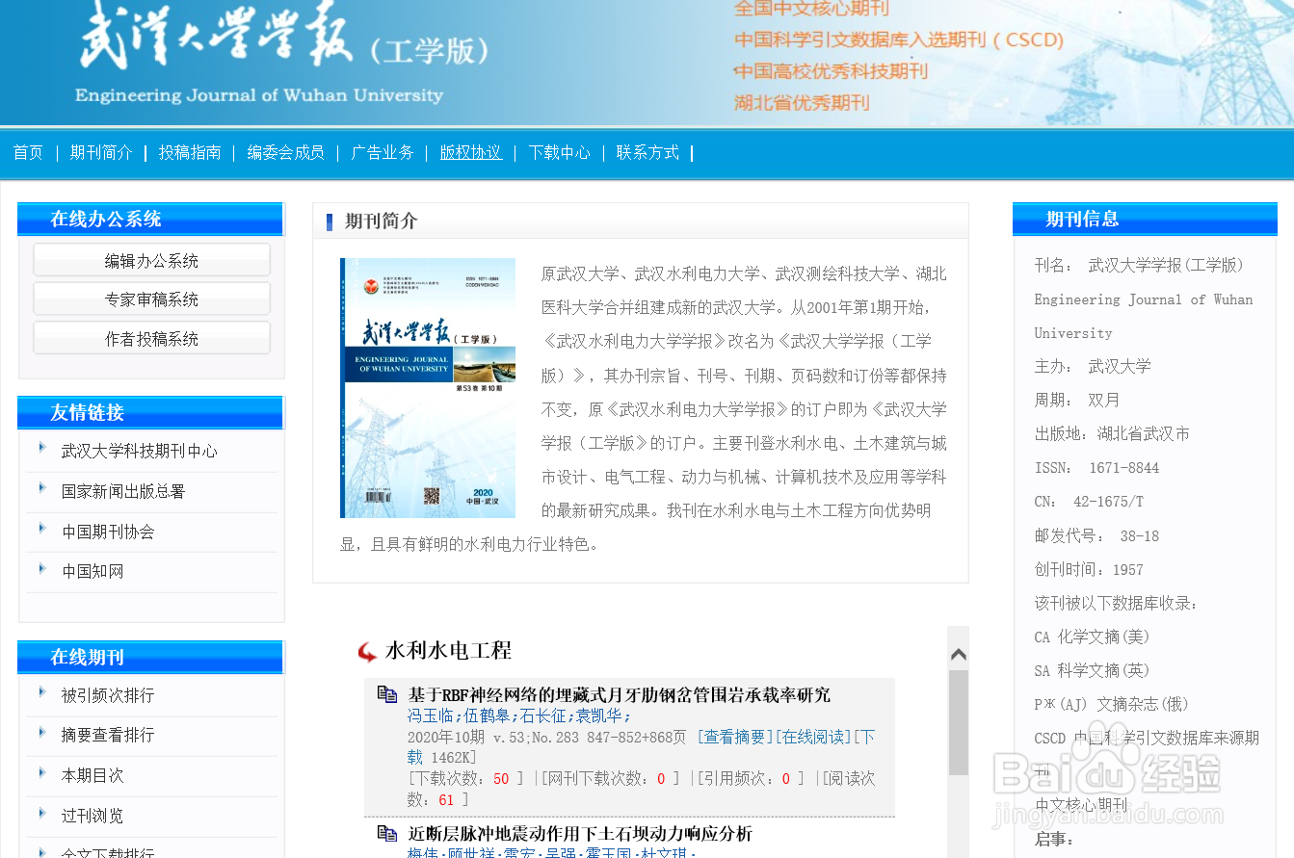
Task: Open 联系方式 in the navigation bar
Action: coord(648,152)
